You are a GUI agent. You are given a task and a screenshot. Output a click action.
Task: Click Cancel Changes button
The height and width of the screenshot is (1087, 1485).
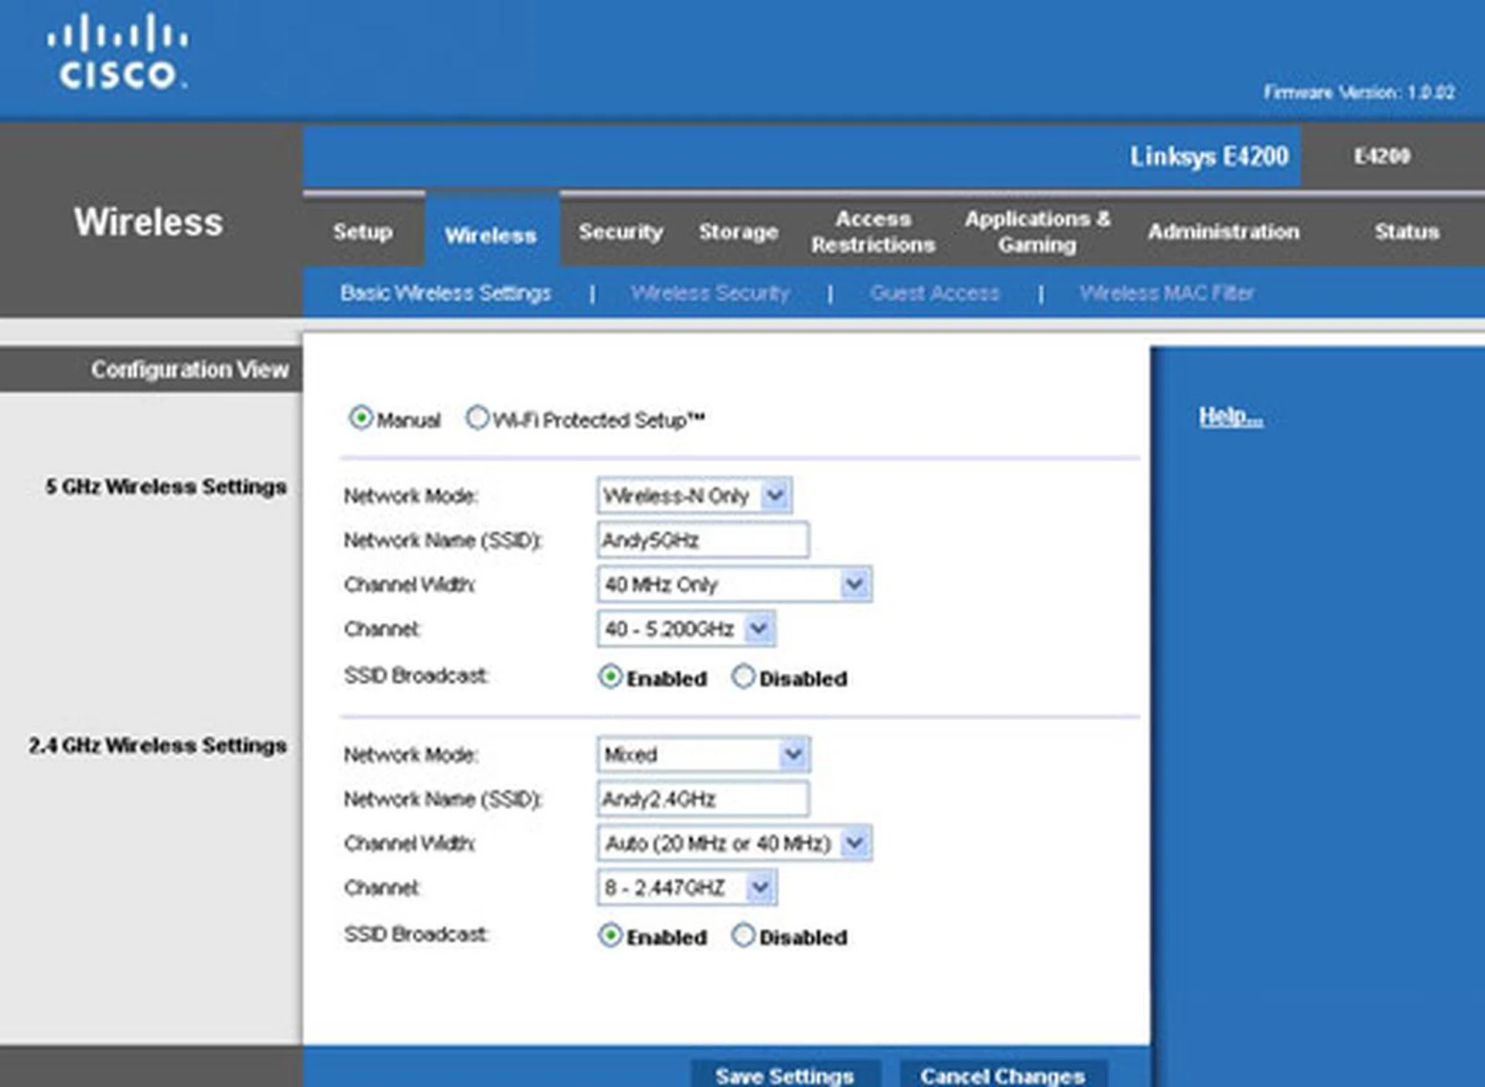coord(1002,1075)
